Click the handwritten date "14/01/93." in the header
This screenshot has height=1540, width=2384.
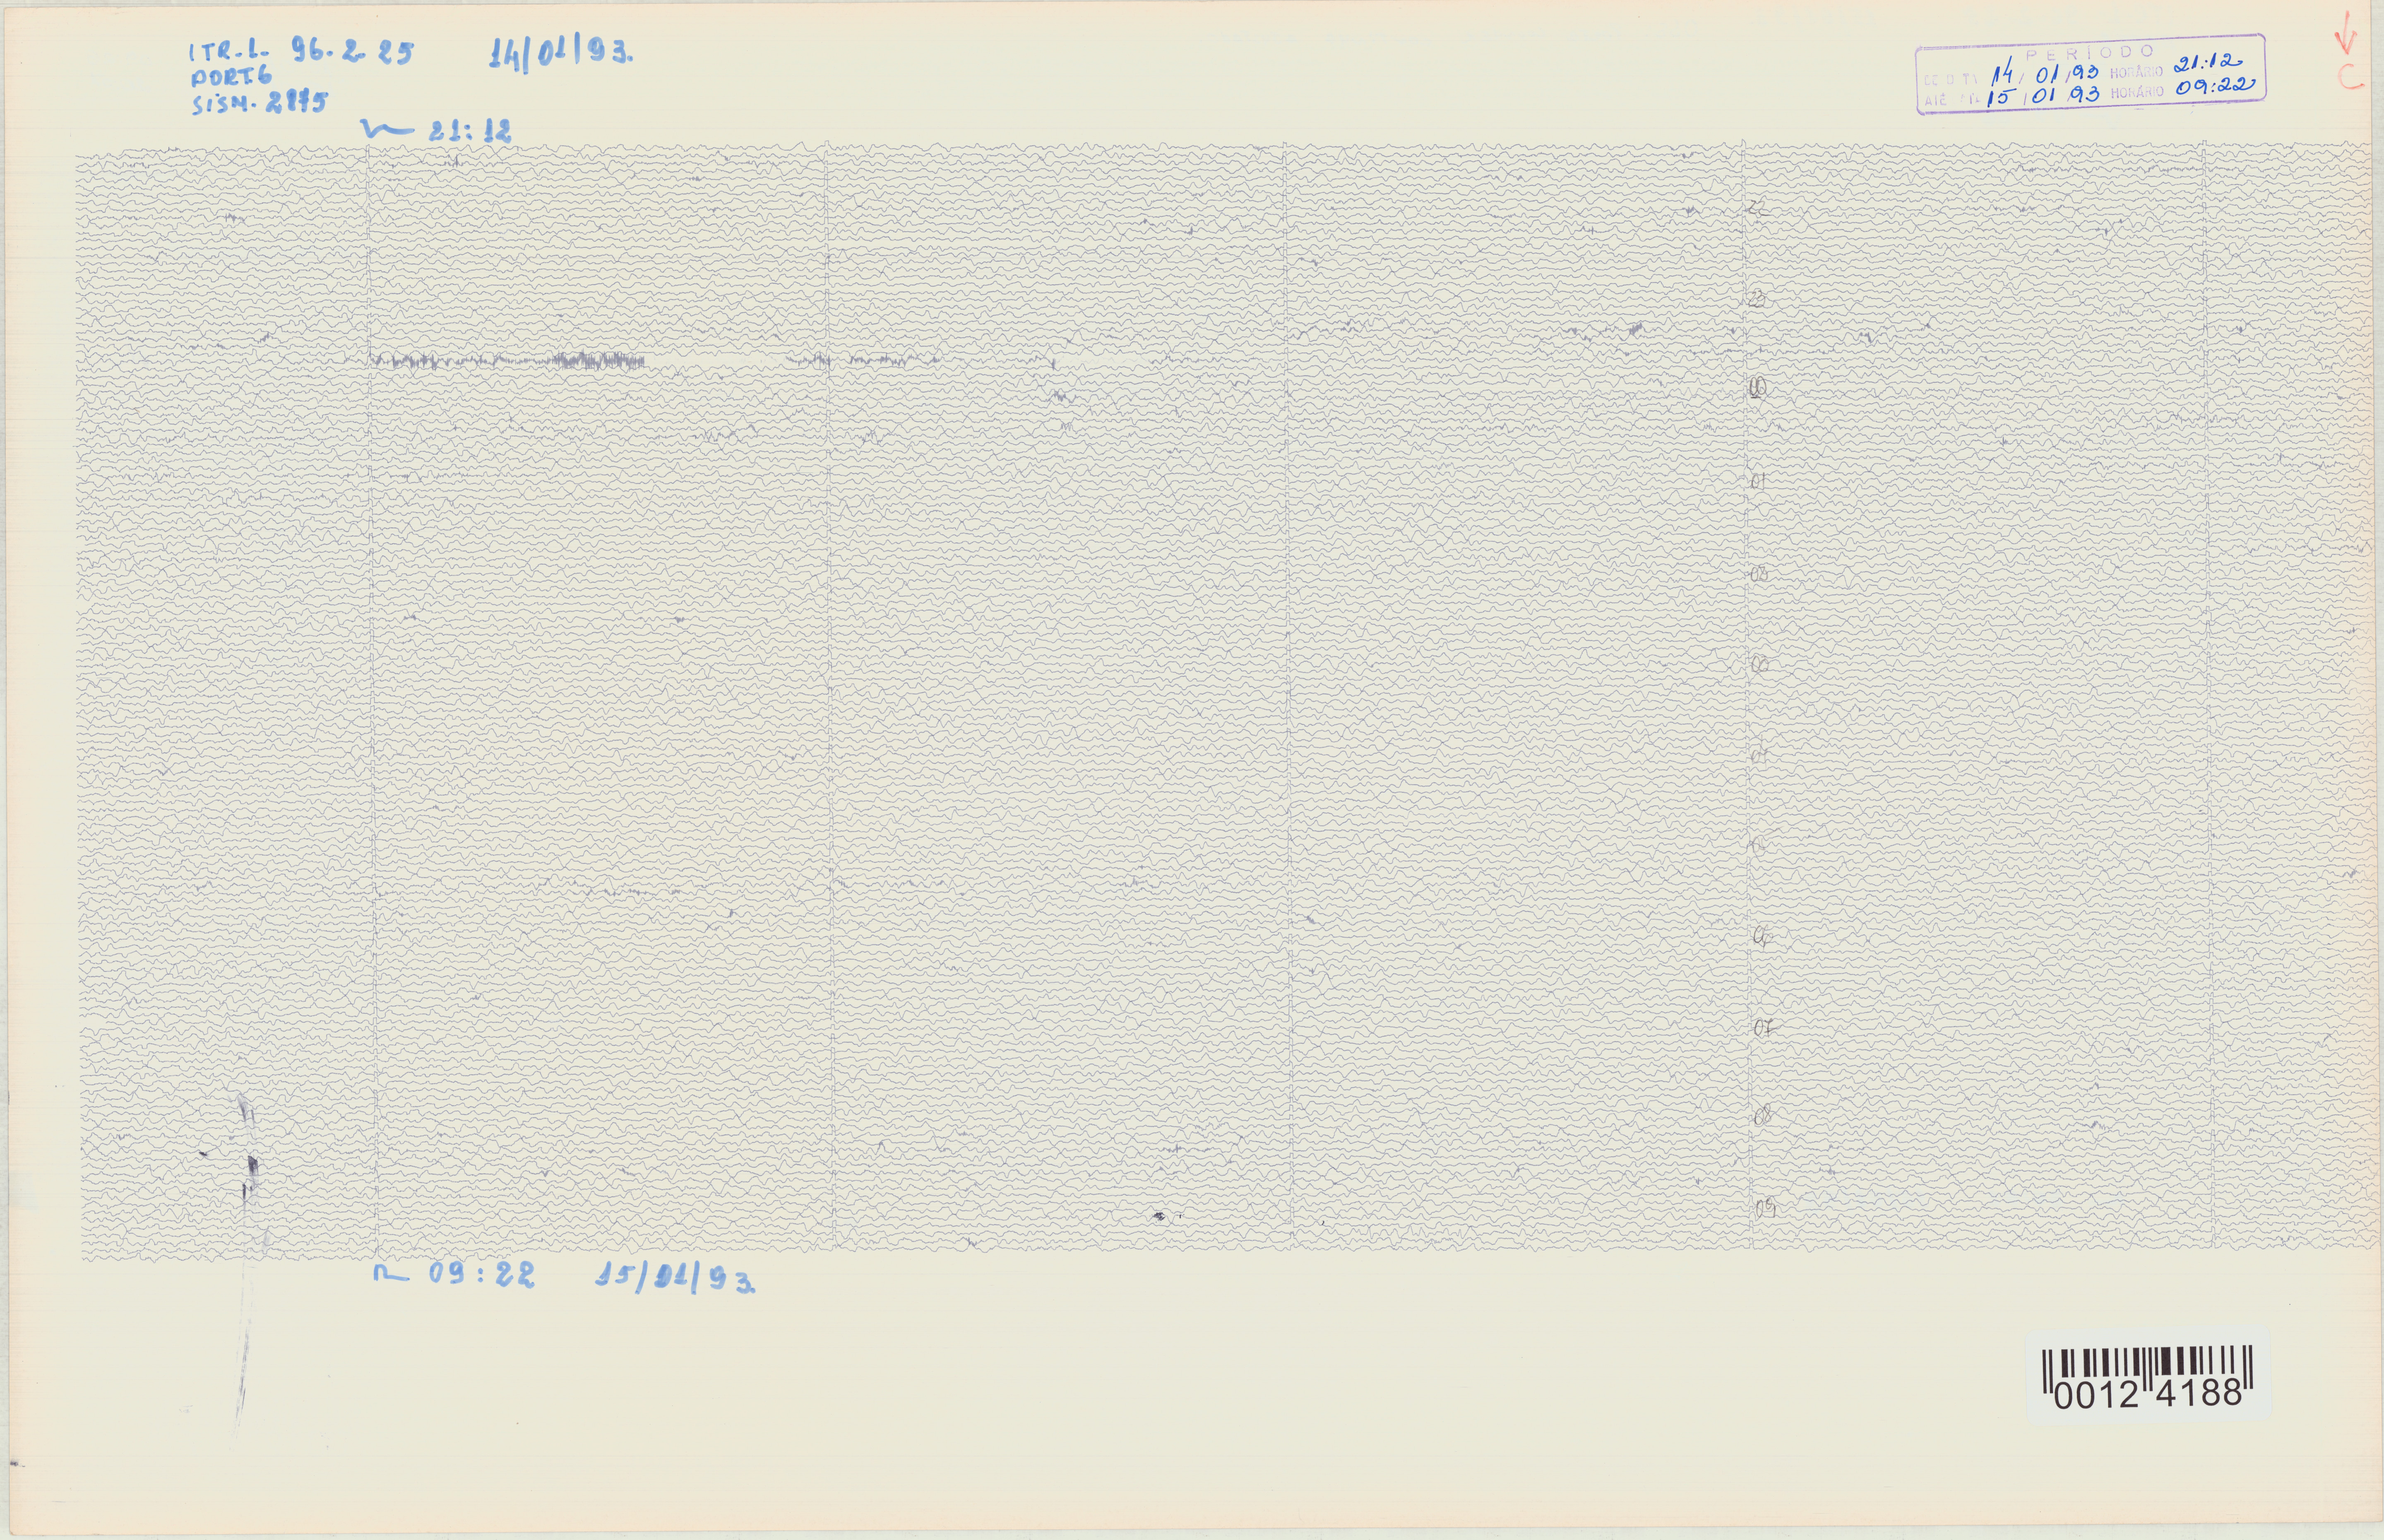(560, 52)
